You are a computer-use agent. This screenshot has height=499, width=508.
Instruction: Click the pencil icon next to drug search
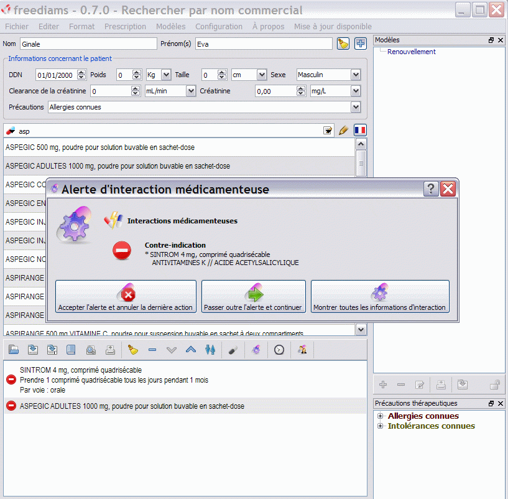[343, 130]
